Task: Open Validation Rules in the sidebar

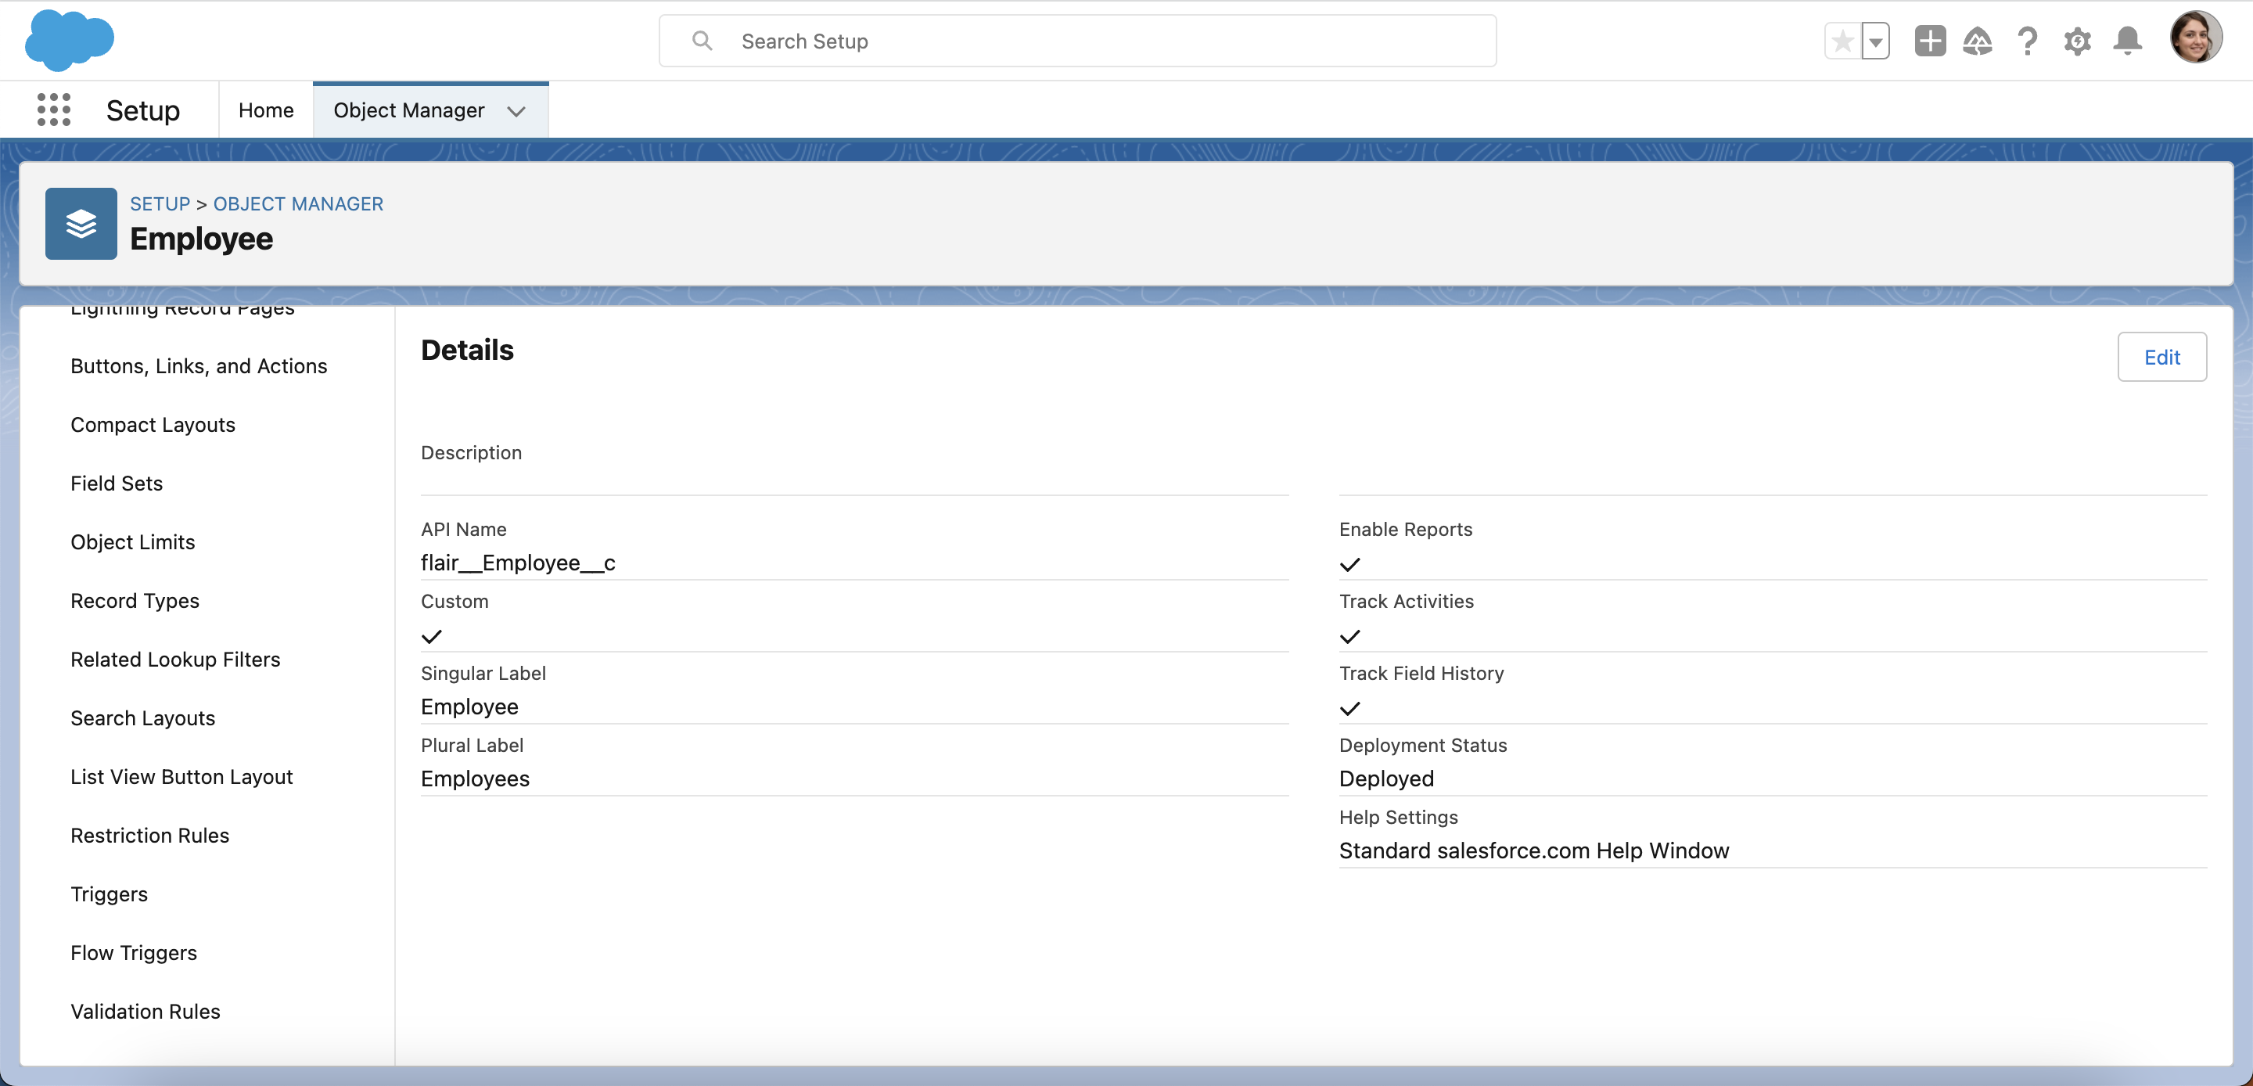Action: click(146, 1012)
